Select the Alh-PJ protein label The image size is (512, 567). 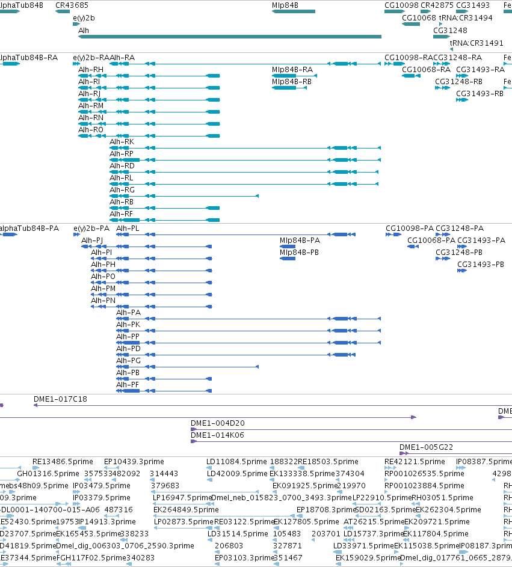point(92,241)
